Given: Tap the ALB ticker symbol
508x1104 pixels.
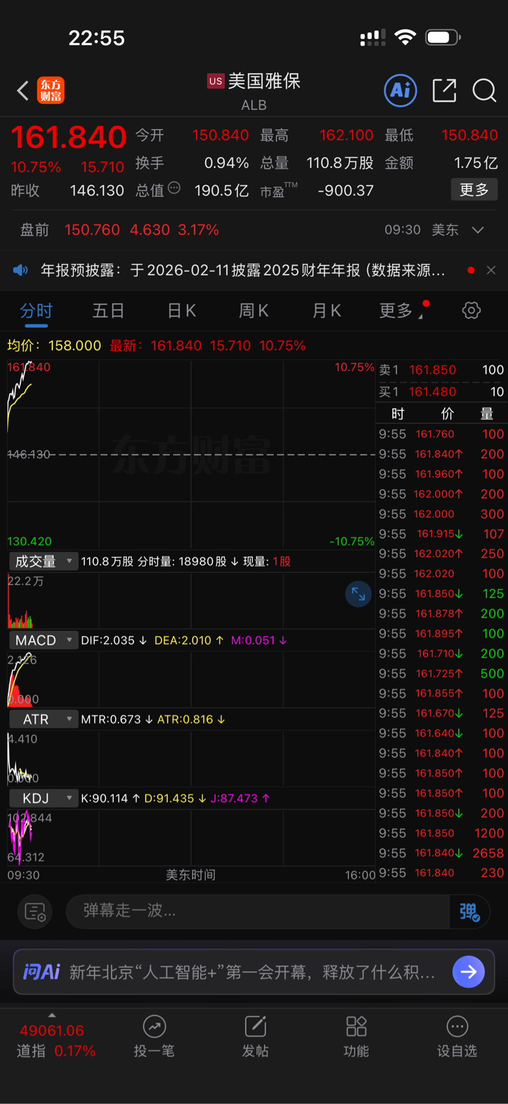Looking at the screenshot, I should tap(254, 105).
